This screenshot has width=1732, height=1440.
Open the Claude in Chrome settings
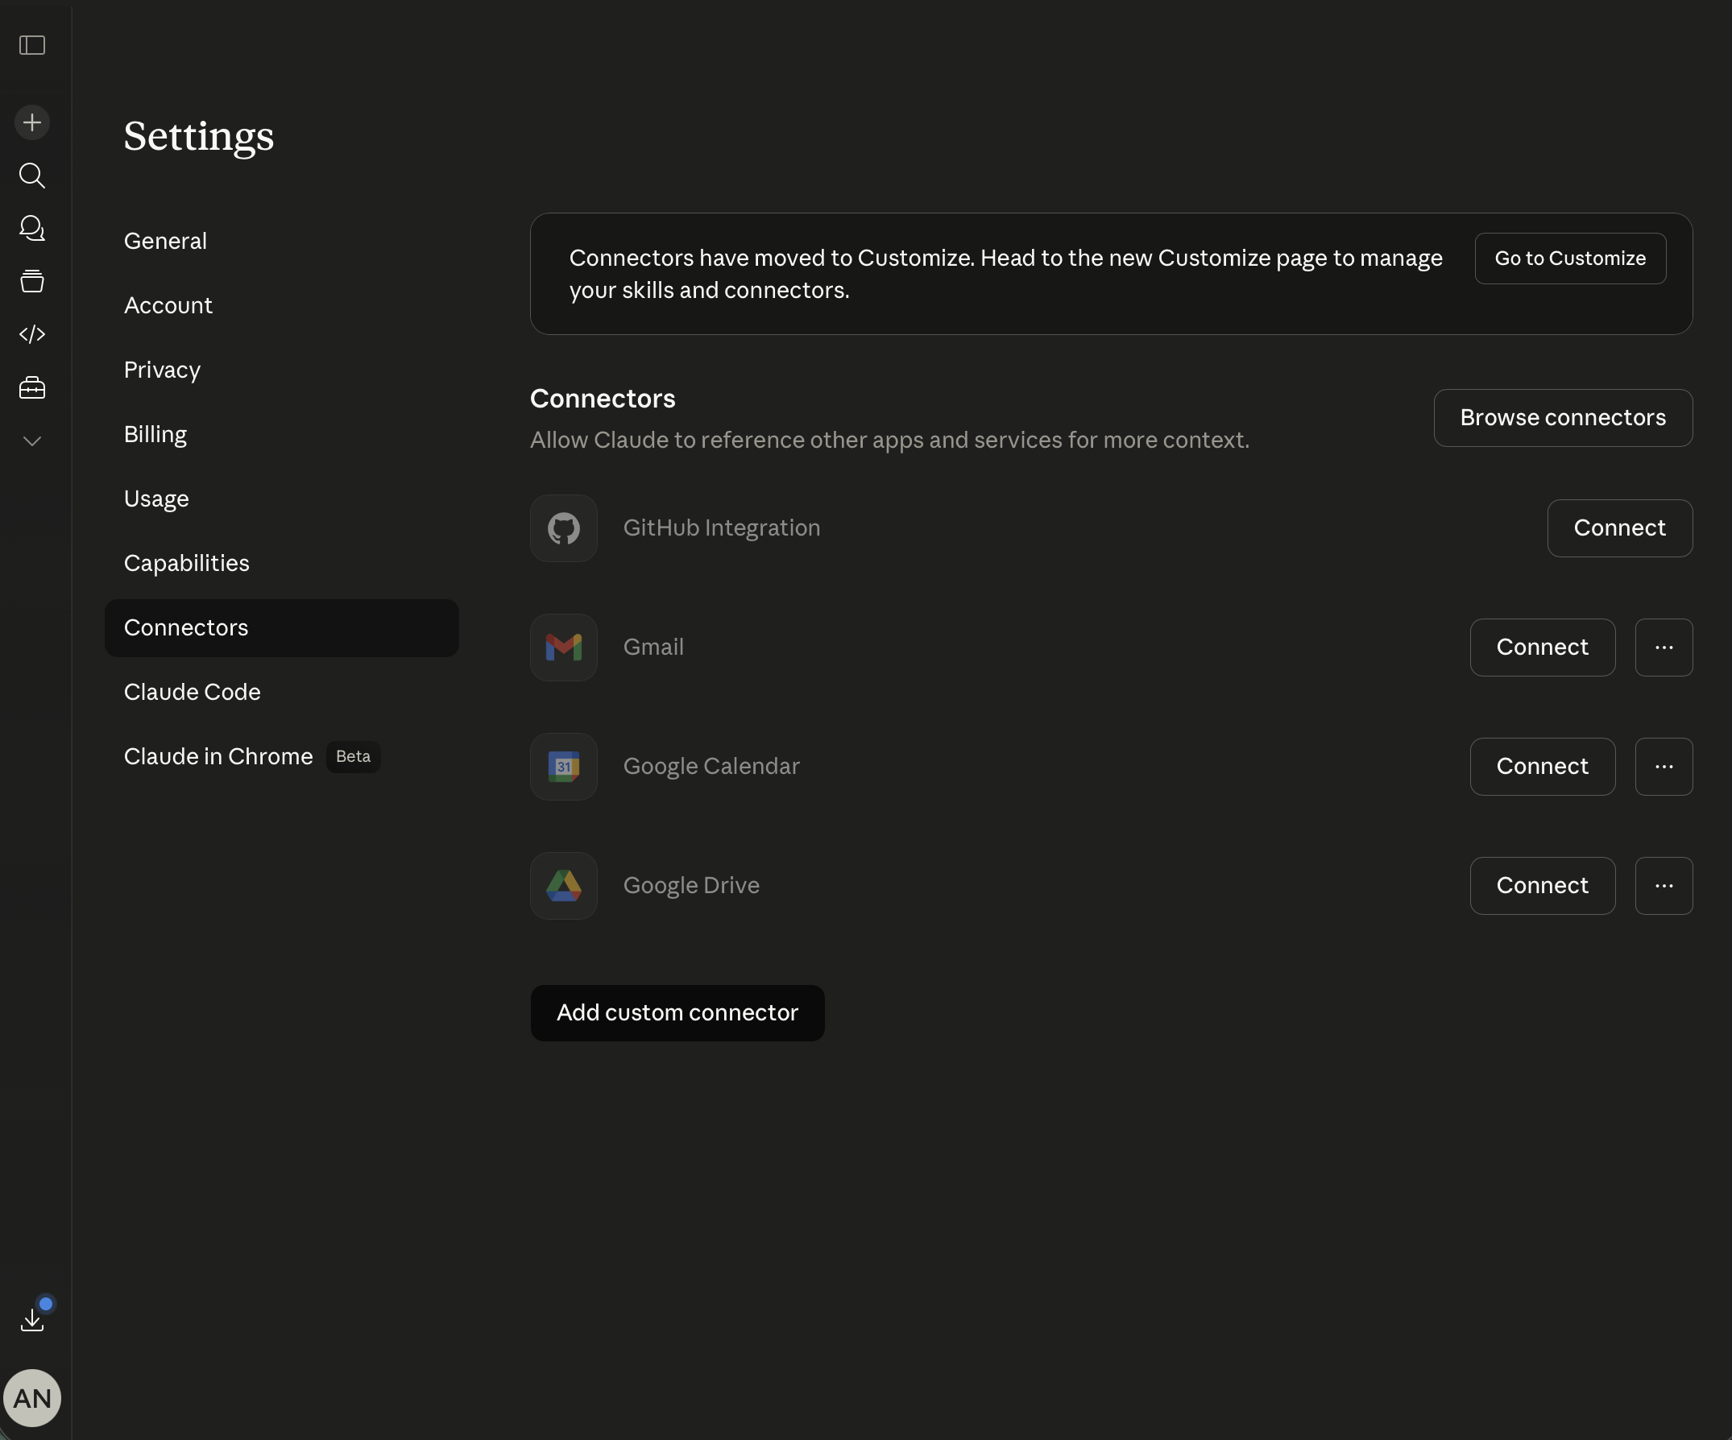[x=218, y=755]
